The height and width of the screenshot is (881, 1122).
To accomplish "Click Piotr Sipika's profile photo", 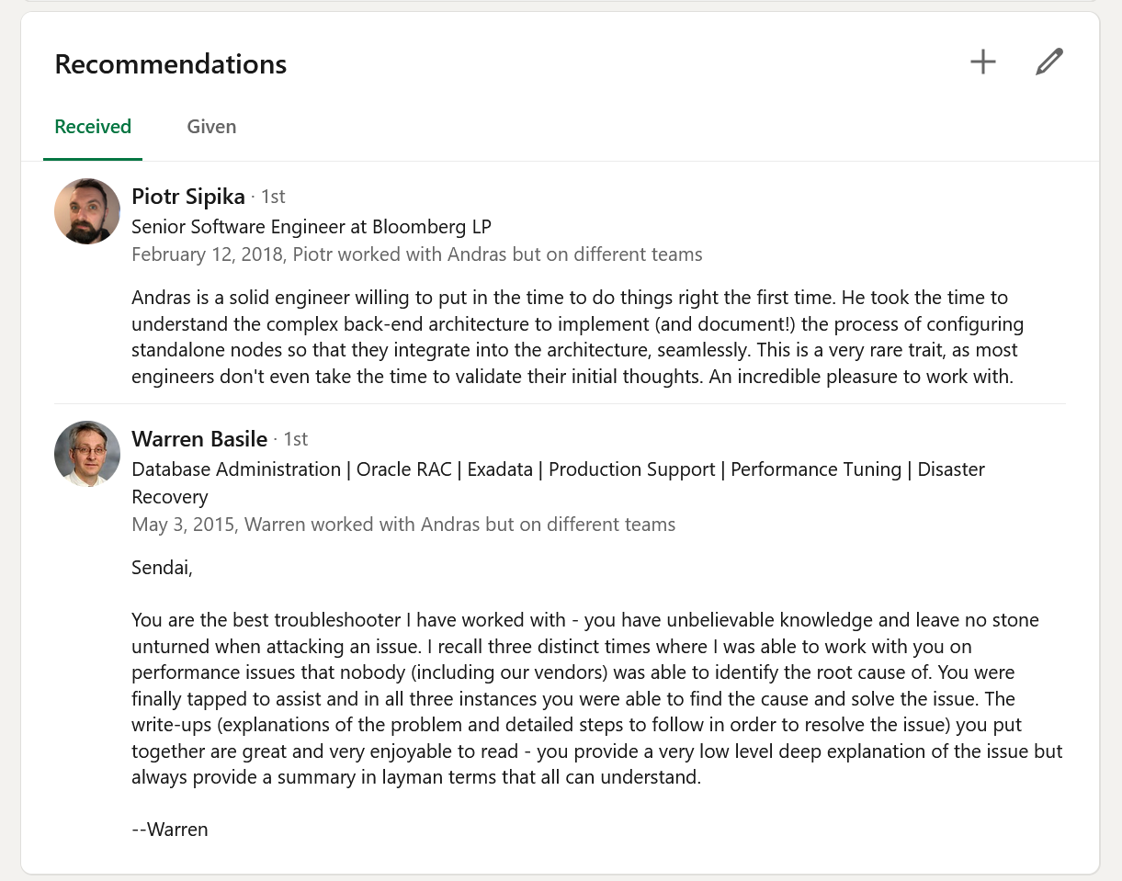I will pos(87,211).
